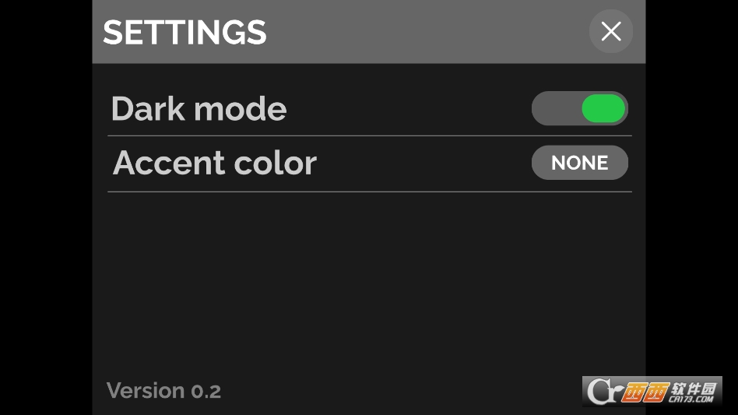Click the black margin right of the Settings panel
The width and height of the screenshot is (738, 415).
coord(691,207)
